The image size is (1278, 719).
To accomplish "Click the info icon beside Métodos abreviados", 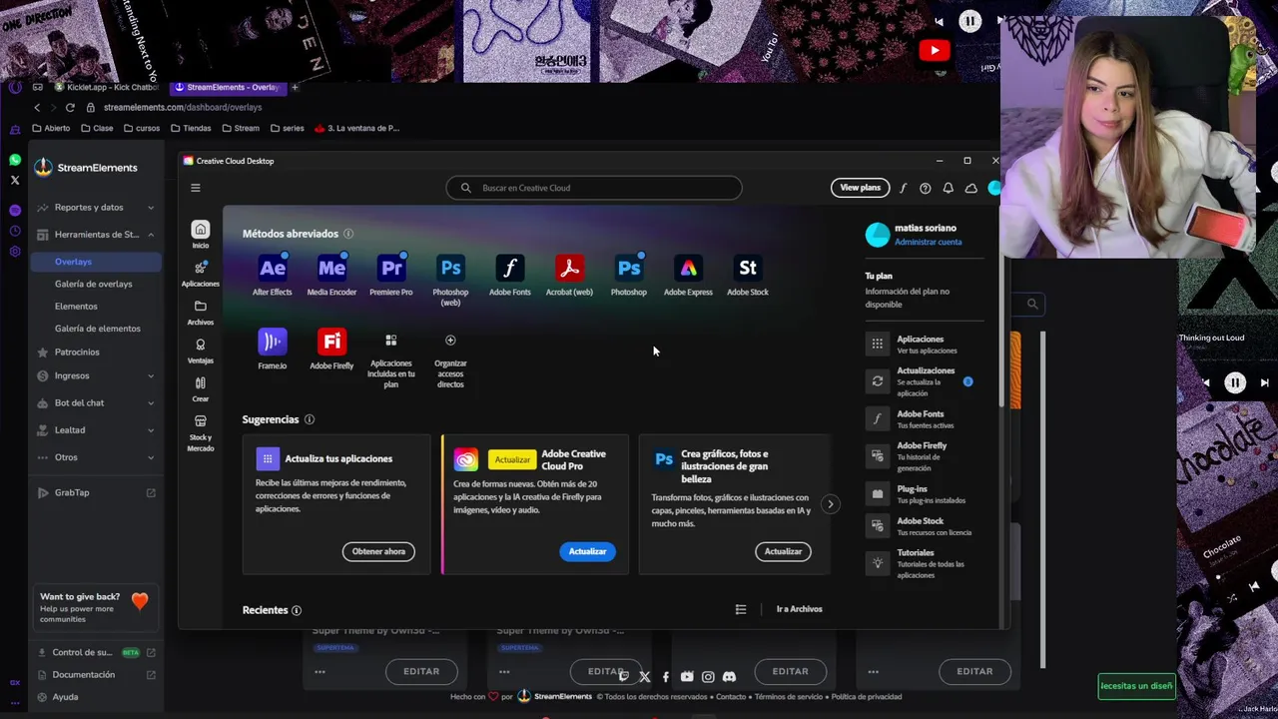I will coord(348,234).
